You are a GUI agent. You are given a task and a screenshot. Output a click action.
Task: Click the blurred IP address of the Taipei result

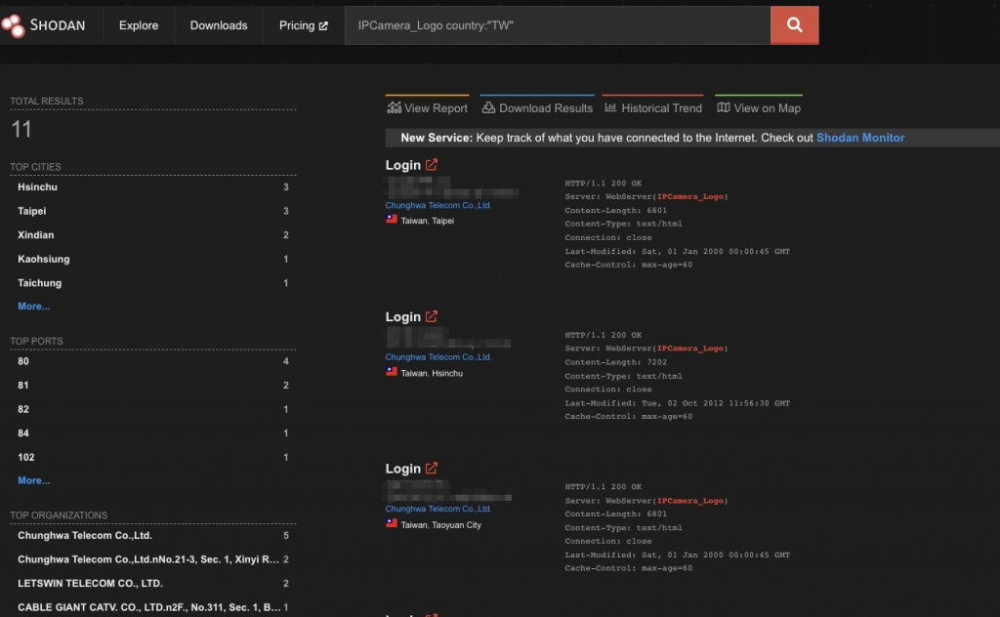(452, 187)
